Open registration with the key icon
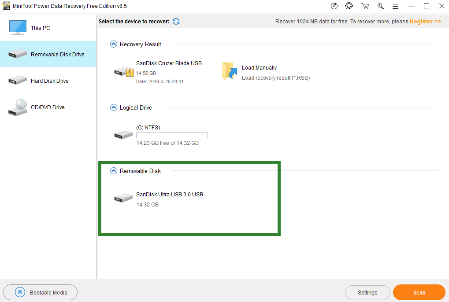This screenshot has width=449, height=302. point(380,6)
